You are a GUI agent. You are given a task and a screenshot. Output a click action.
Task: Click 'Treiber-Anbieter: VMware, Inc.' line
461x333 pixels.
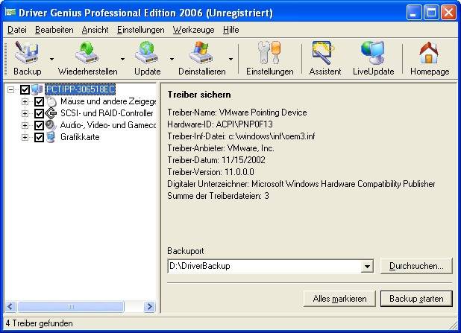(x=221, y=148)
